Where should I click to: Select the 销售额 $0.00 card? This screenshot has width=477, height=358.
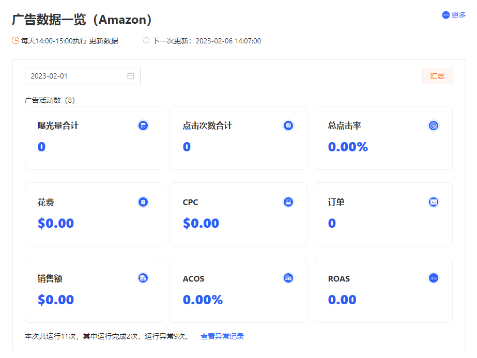94,291
